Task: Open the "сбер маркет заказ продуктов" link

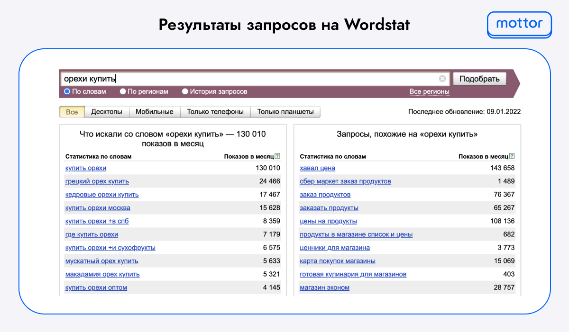Action: pyautogui.click(x=346, y=181)
